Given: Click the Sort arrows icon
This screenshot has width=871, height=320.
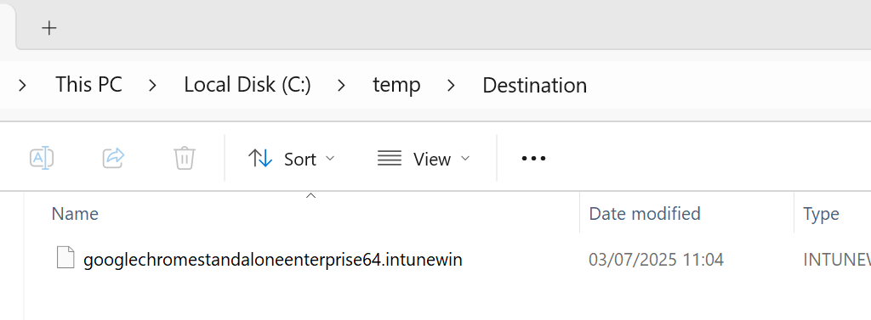Looking at the screenshot, I should (260, 159).
